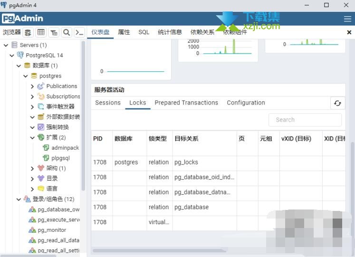The height and width of the screenshot is (257, 355).
Task: Click the Publications node icon
Action: [41, 86]
